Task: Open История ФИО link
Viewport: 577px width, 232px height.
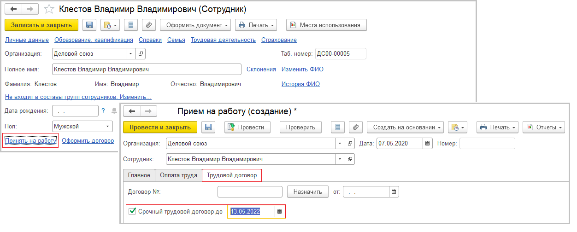Action: click(x=300, y=84)
